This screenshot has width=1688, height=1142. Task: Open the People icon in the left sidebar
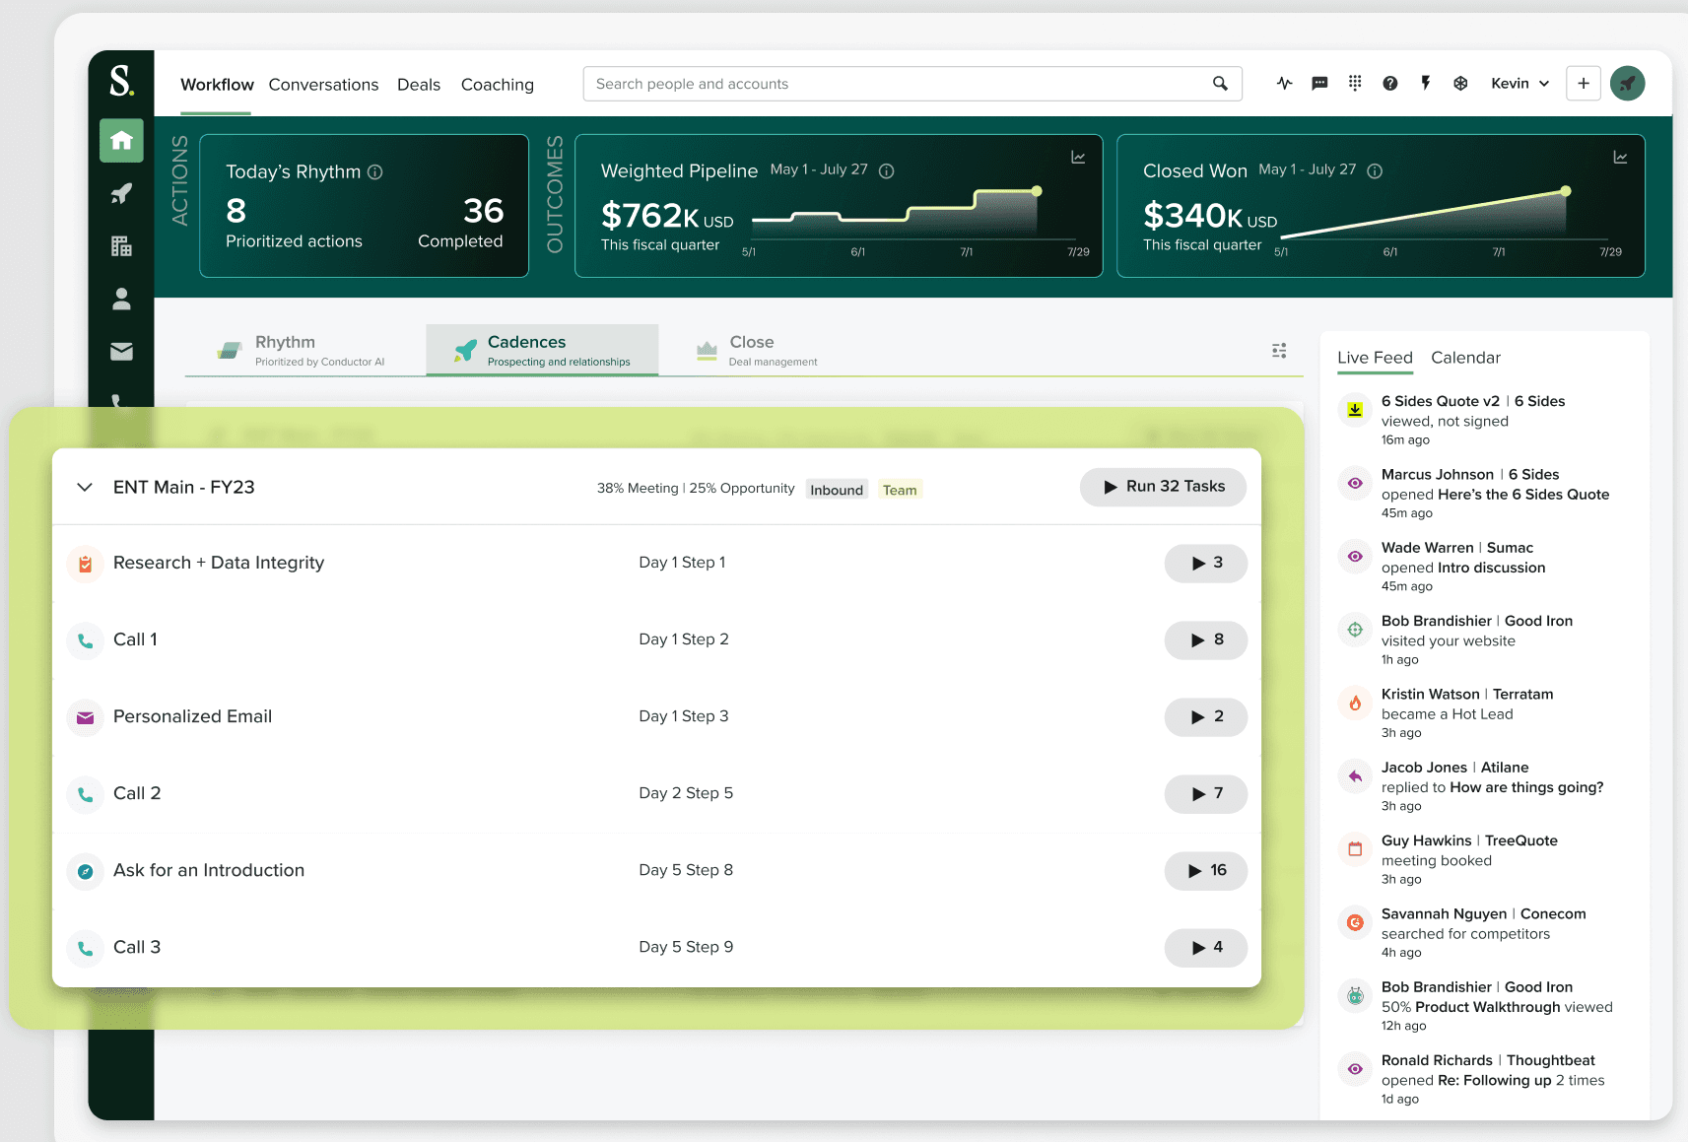[120, 299]
